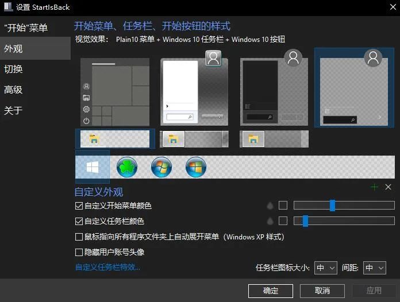The image size is (400, 302).
Task: Open 自定义任务栏特效 link
Action: pyautogui.click(x=107, y=267)
